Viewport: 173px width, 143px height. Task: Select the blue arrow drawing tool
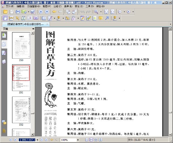pos(107,18)
